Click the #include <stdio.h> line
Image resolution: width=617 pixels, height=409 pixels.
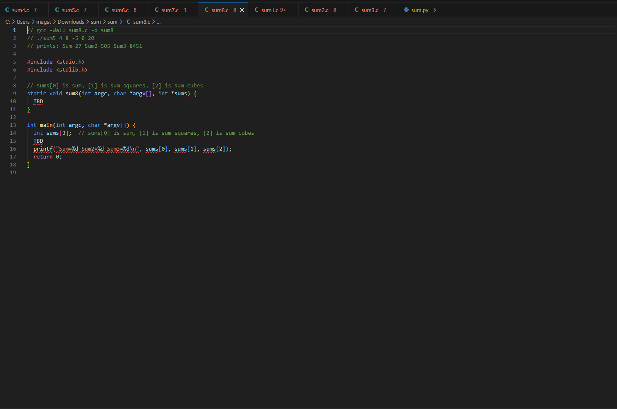(56, 62)
